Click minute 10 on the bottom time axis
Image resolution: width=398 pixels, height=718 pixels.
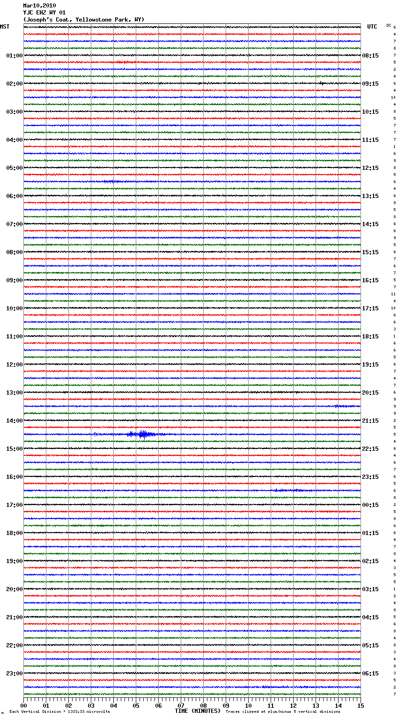248,705
